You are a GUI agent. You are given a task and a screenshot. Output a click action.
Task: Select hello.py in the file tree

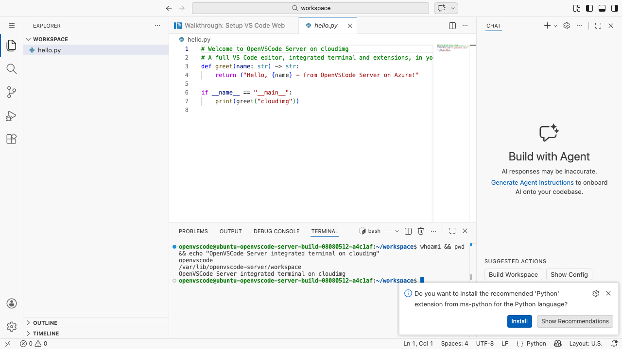point(96,50)
